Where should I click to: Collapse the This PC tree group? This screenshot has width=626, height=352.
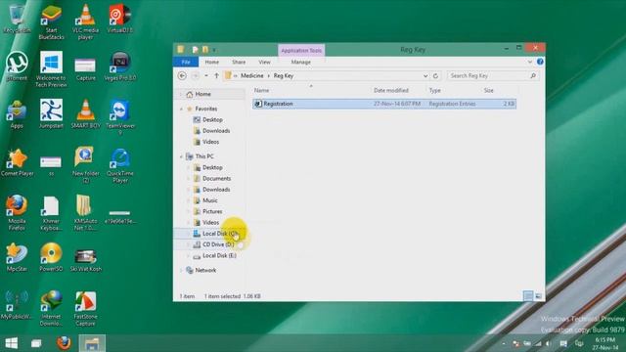[181, 156]
